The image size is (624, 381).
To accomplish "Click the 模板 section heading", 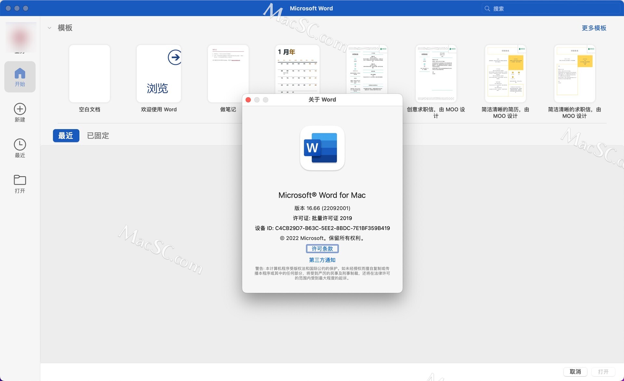I will [x=65, y=28].
